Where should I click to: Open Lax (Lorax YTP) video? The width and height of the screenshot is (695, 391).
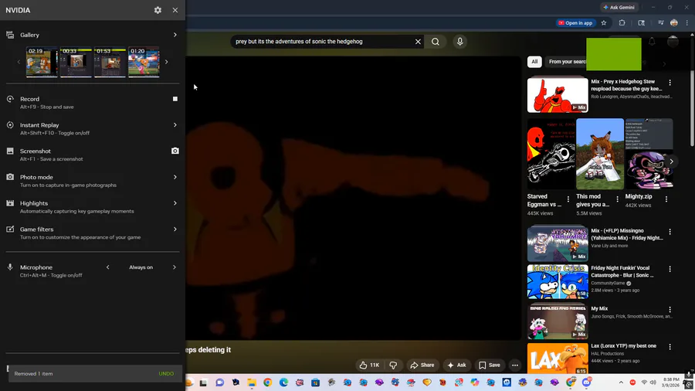[558, 359]
